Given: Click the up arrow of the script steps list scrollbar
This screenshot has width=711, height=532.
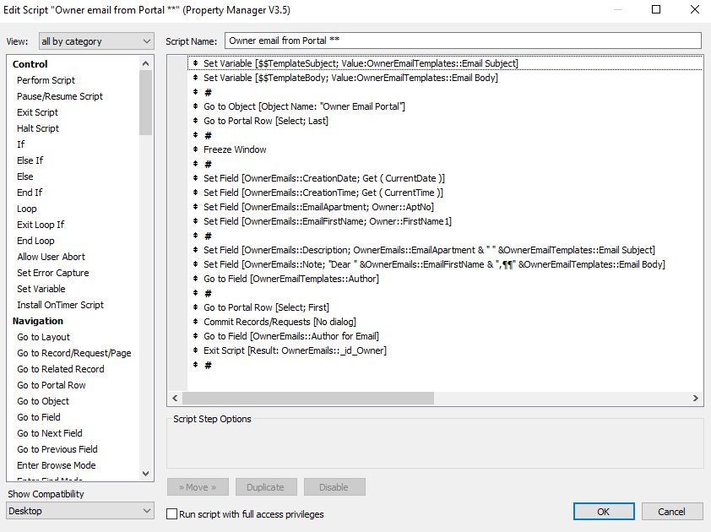Looking at the screenshot, I should coord(145,63).
